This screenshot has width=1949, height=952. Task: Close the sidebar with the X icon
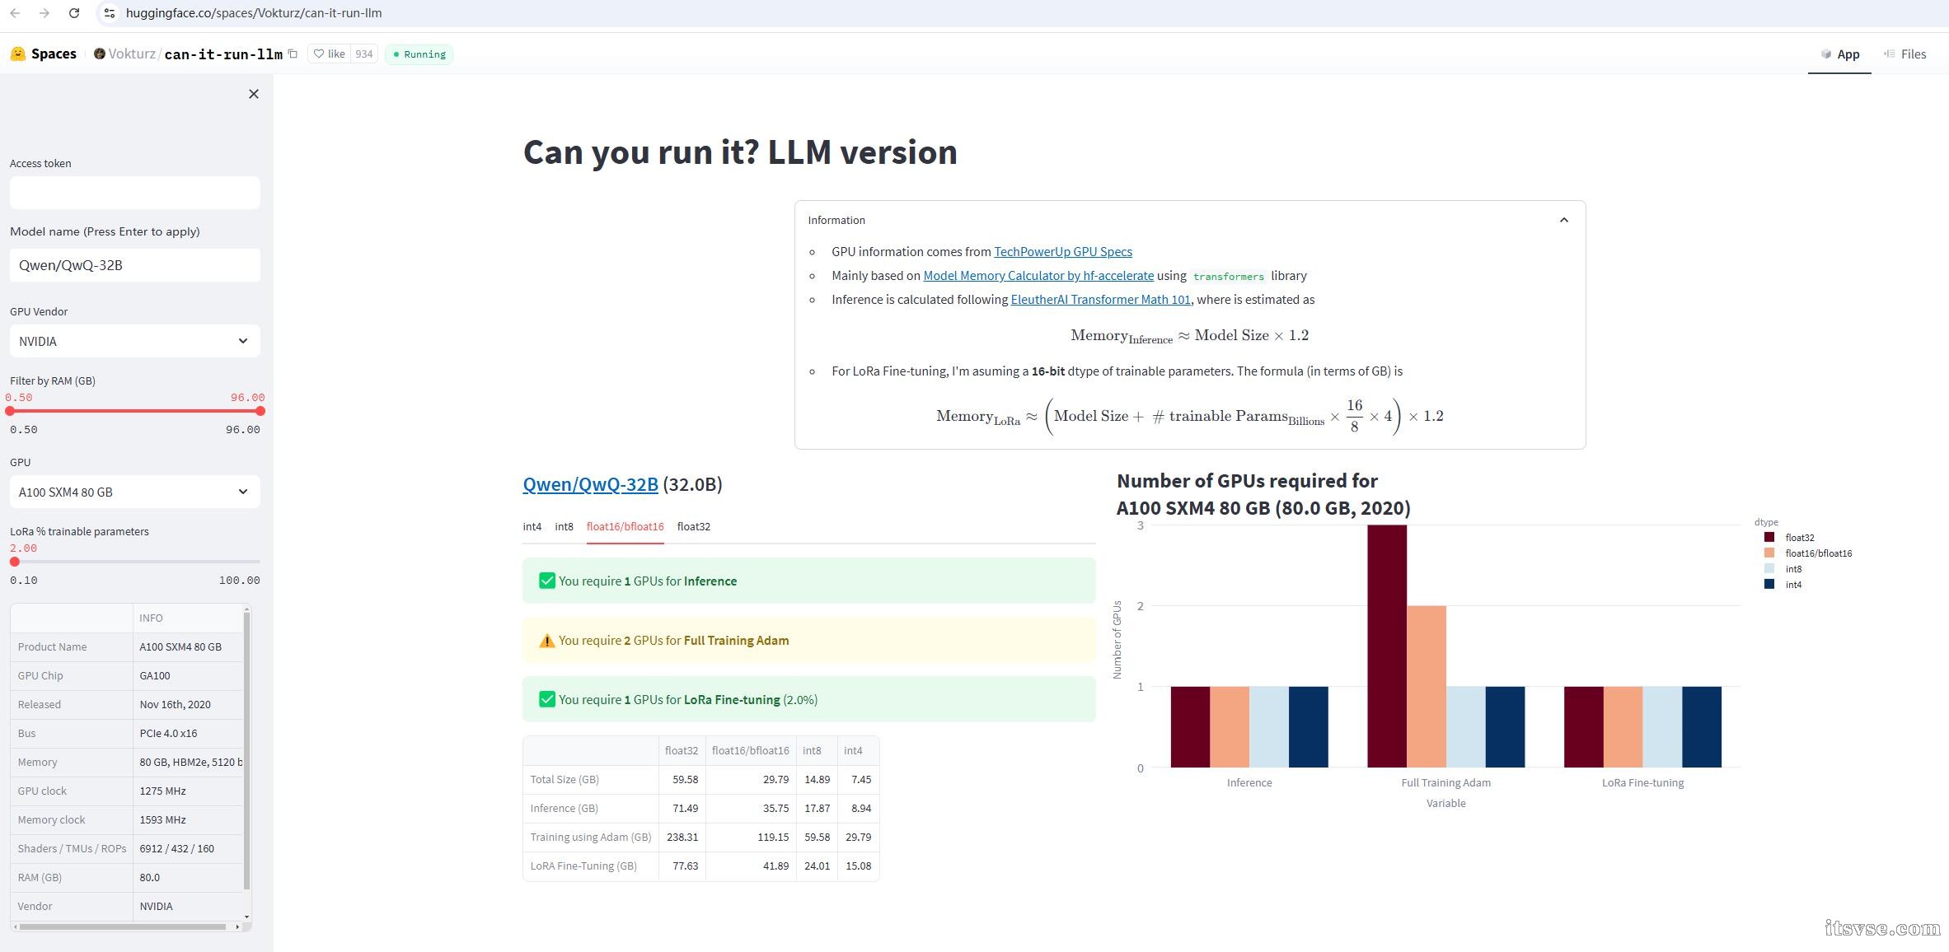pos(254,94)
